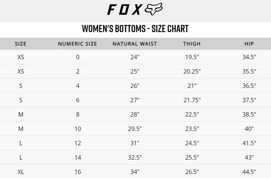271x178 pixels.
Task: Click the FOX wordmark text
Action: pyautogui.click(x=124, y=10)
